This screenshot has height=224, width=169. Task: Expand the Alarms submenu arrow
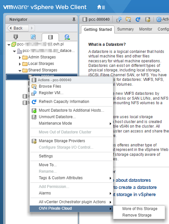[x=110, y=193]
